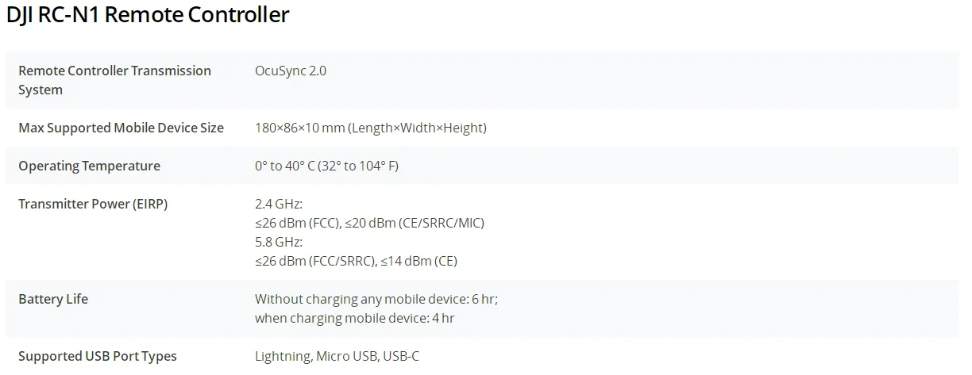Click the OcuSync 2.0 value
972x375 pixels.
[291, 71]
